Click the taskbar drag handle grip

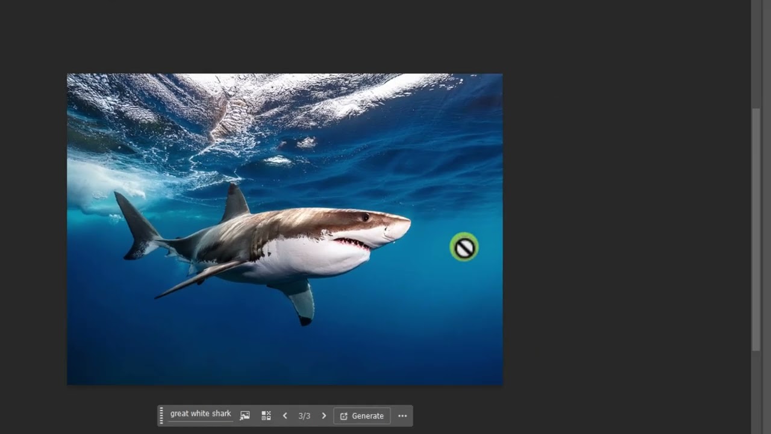click(161, 416)
